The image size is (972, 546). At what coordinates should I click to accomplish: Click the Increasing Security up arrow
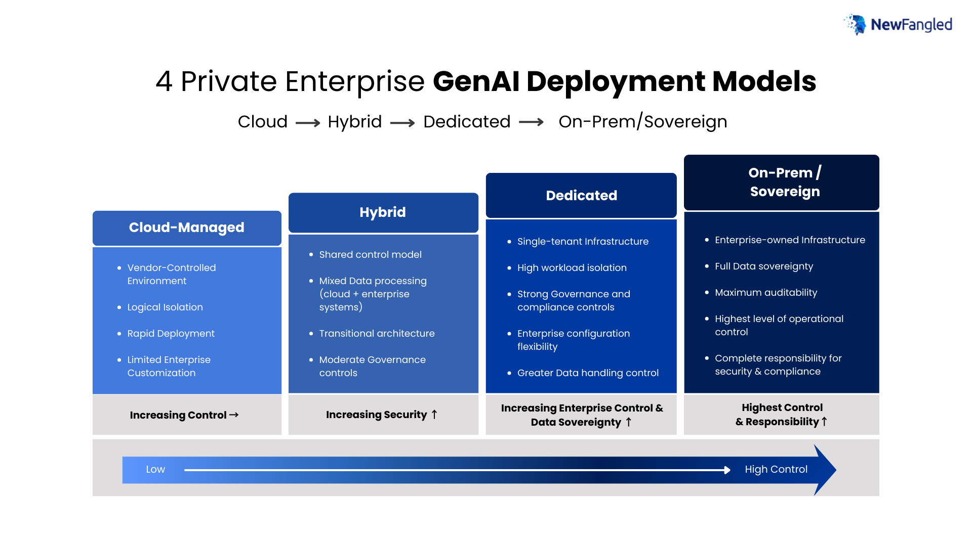(x=434, y=415)
